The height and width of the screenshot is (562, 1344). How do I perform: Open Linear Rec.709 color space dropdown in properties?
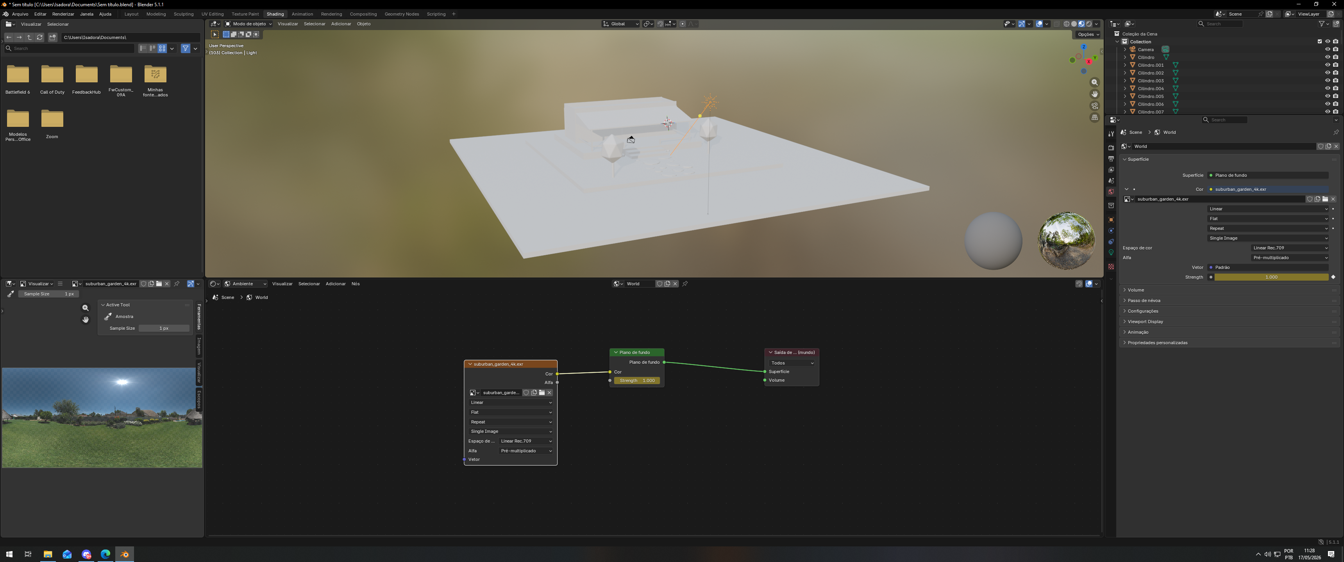pyautogui.click(x=1290, y=248)
